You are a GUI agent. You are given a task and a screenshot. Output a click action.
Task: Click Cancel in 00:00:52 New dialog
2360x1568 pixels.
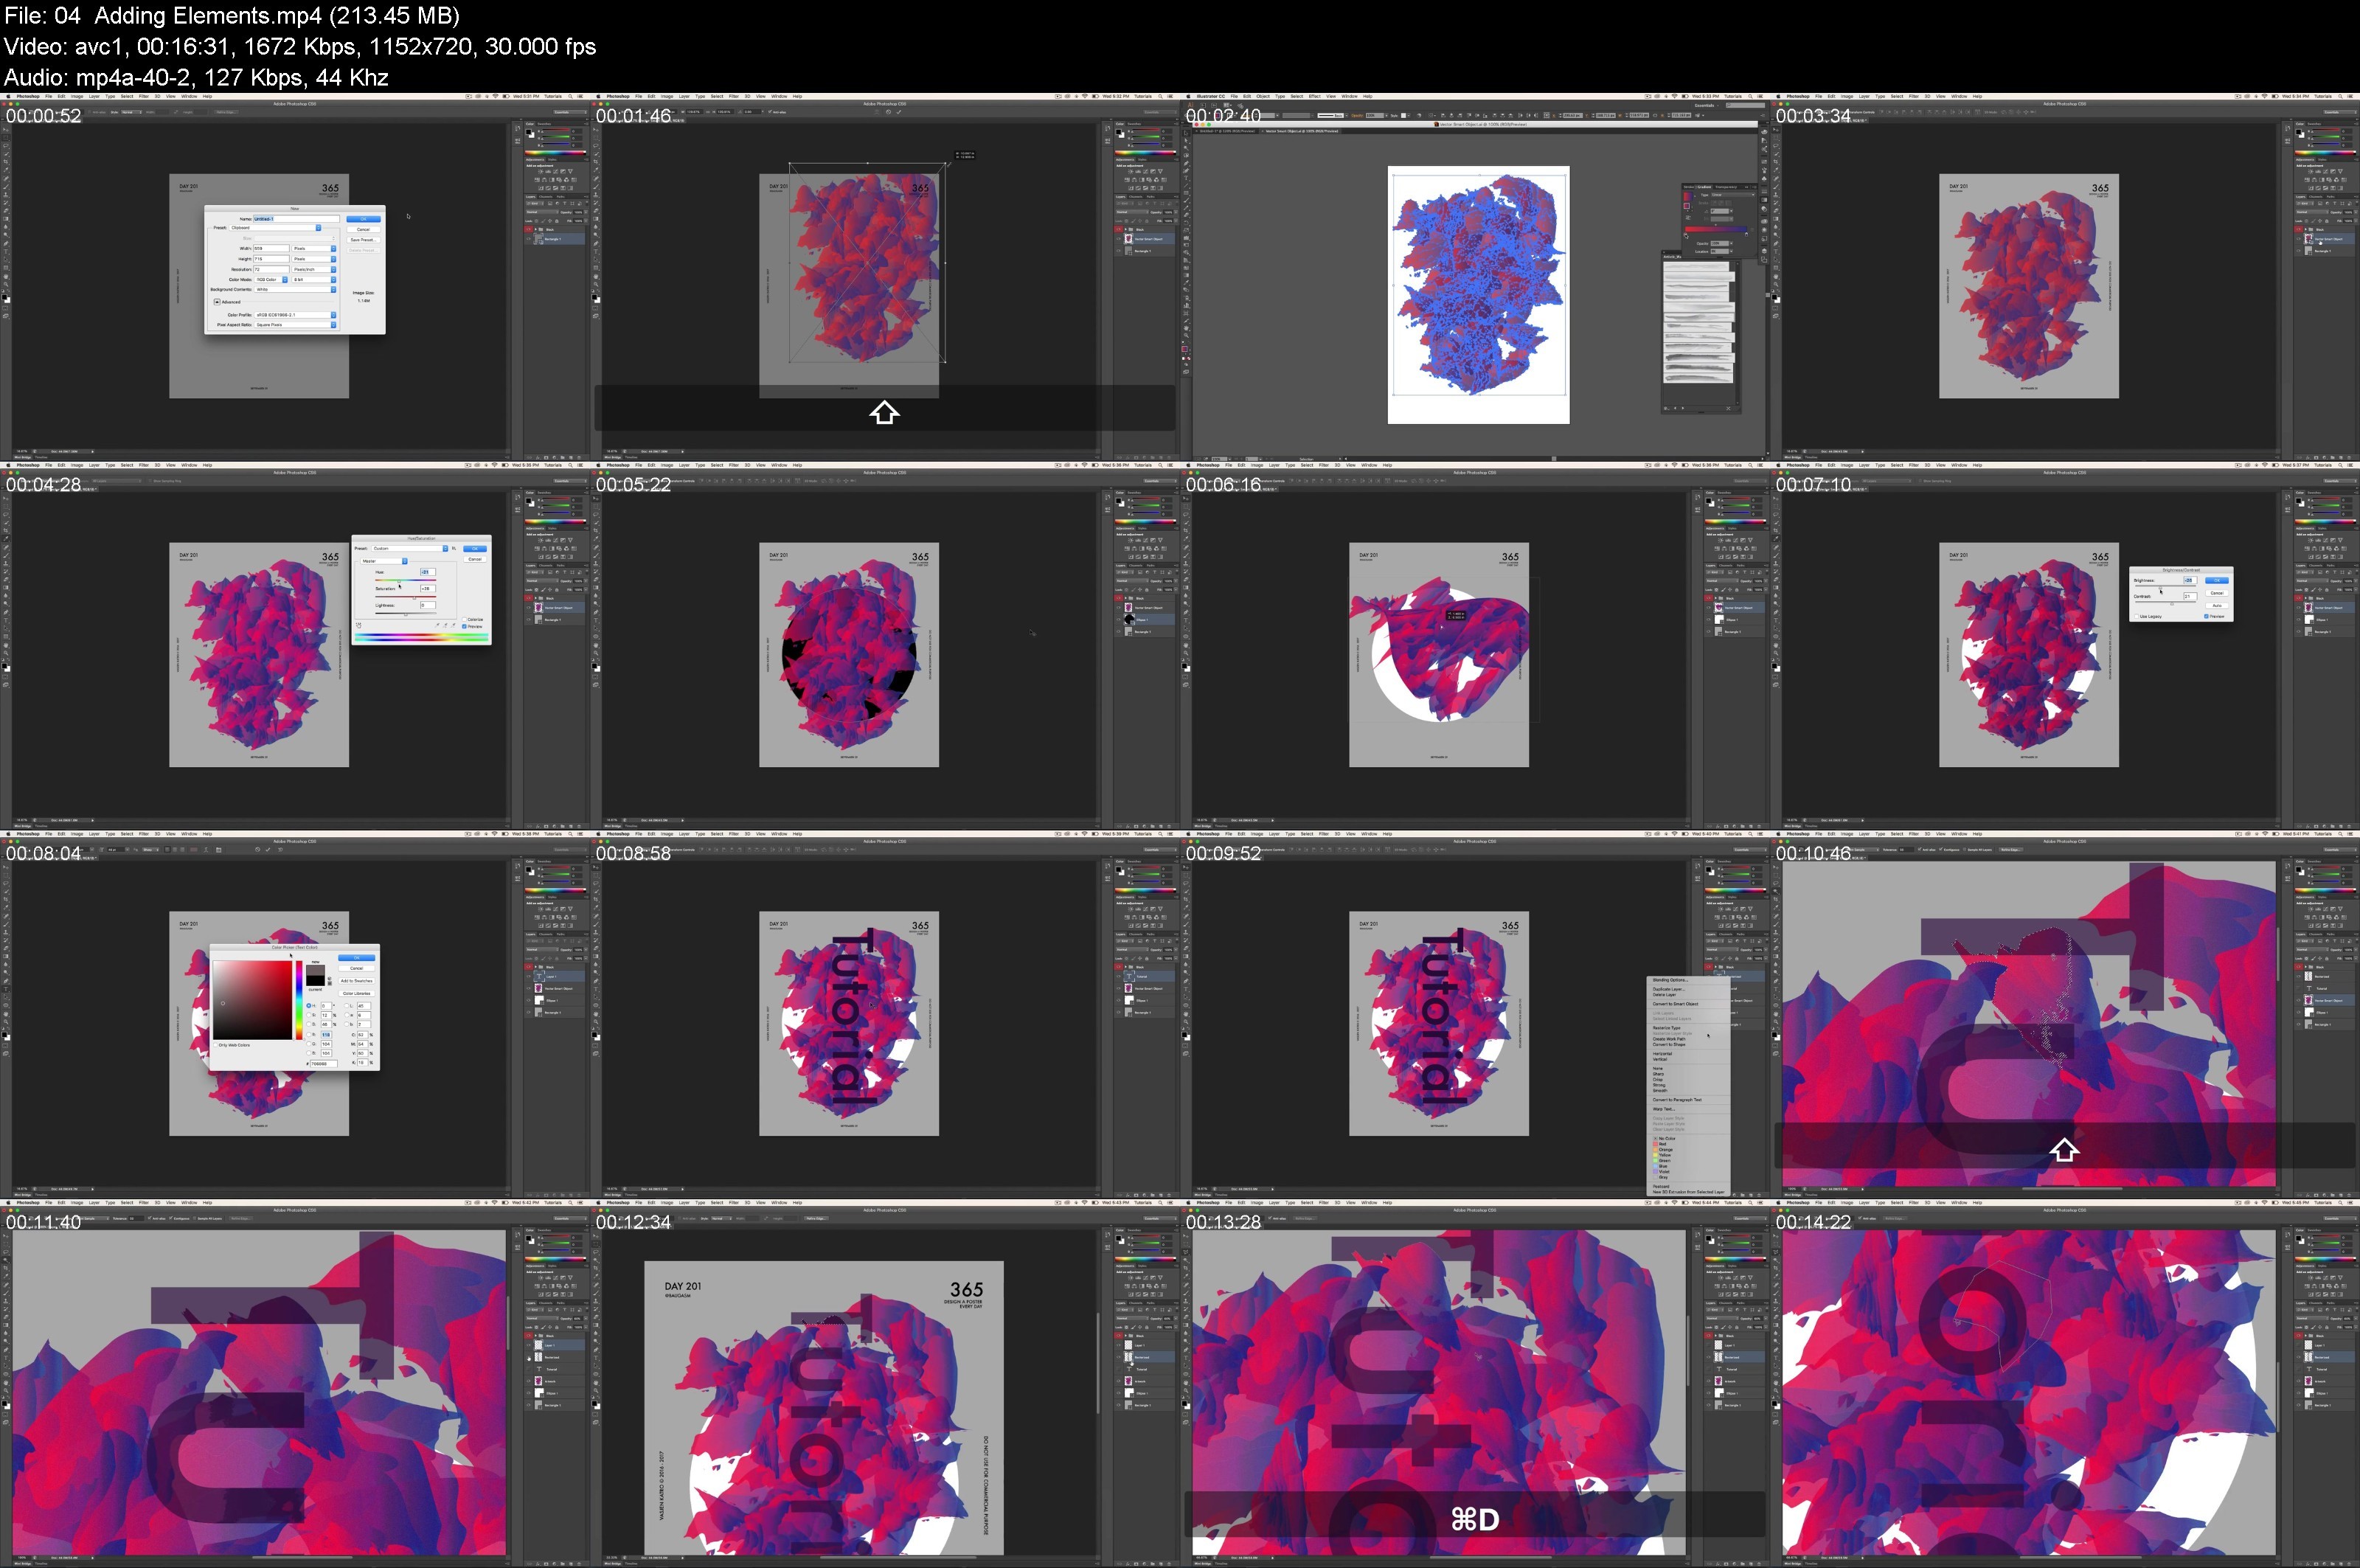pyautogui.click(x=364, y=230)
